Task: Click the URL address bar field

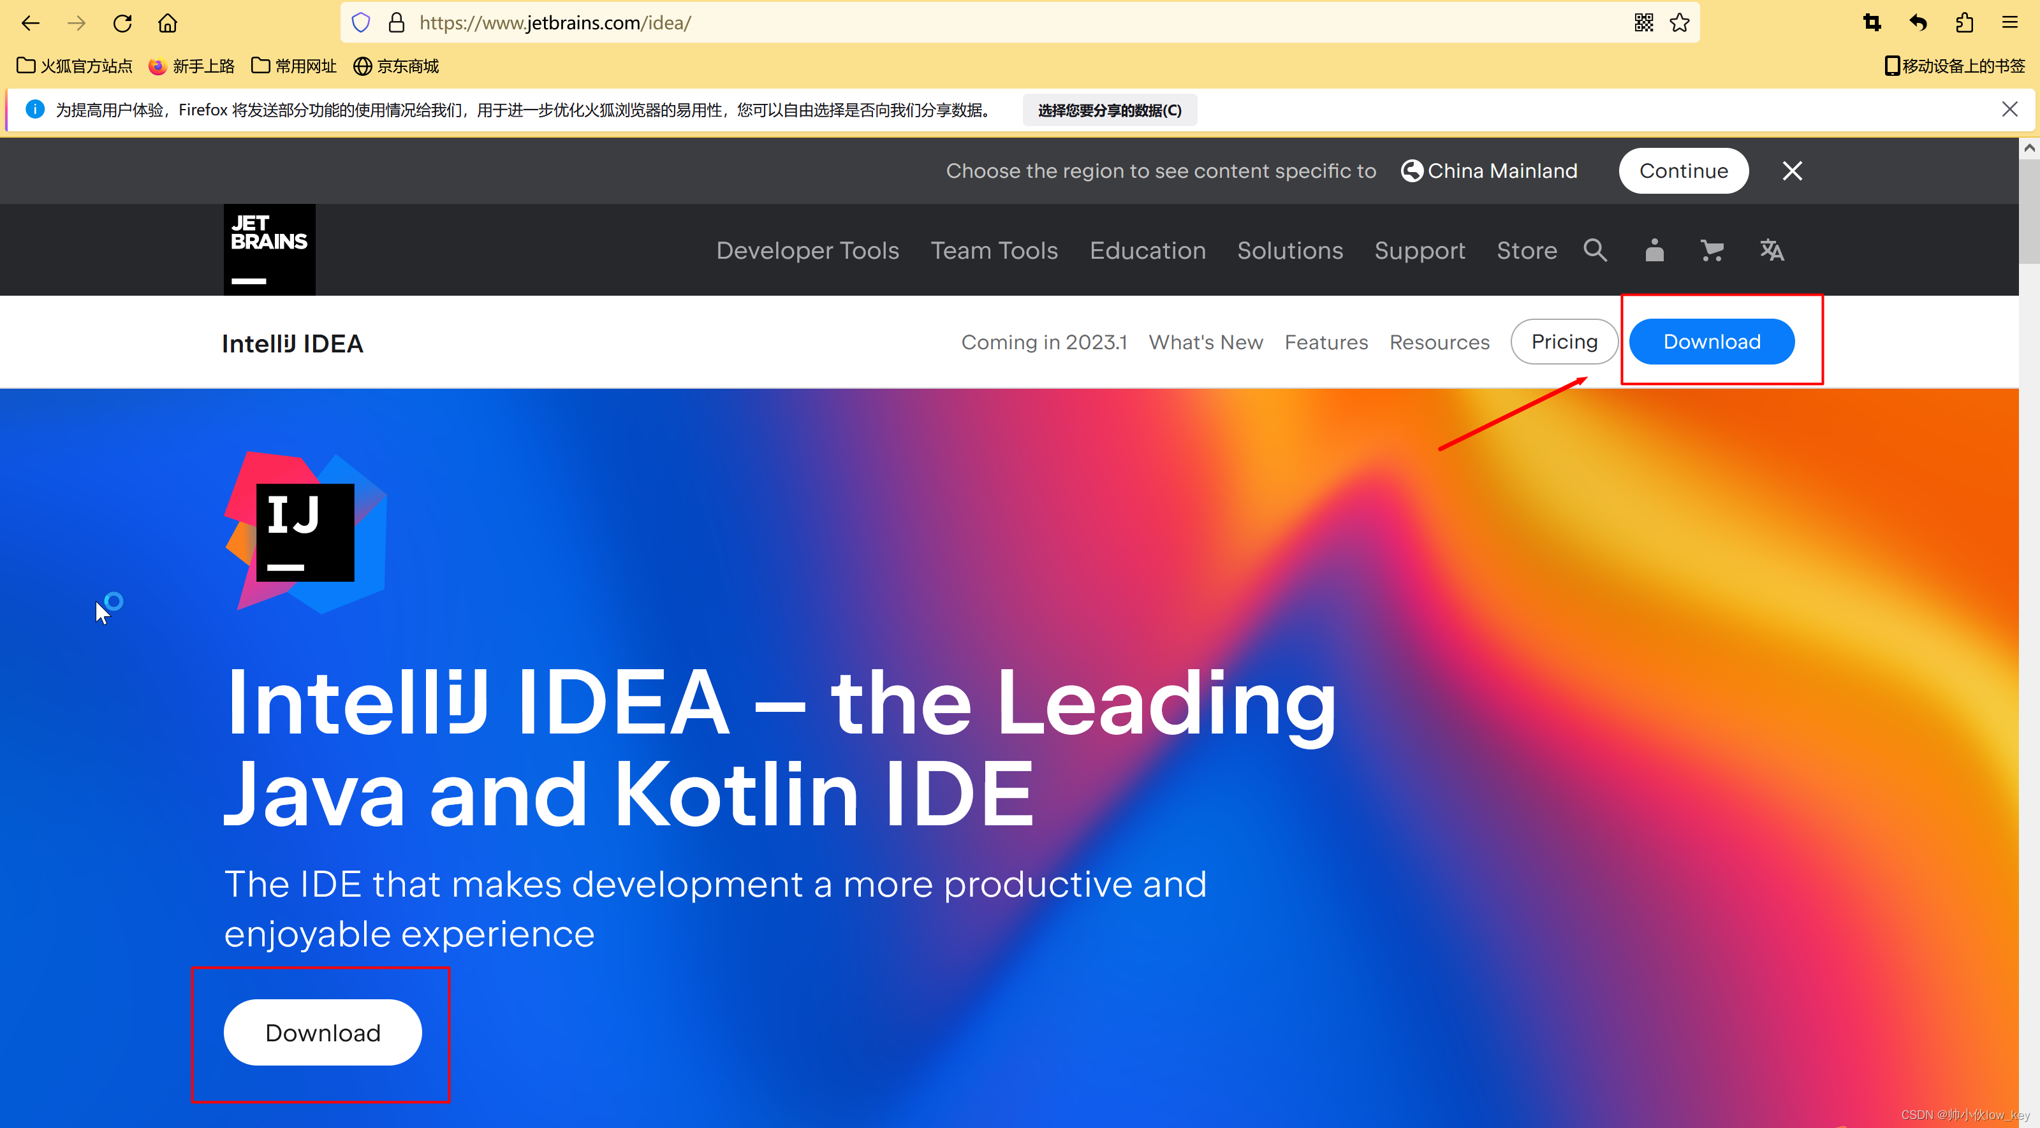Action: point(950,23)
